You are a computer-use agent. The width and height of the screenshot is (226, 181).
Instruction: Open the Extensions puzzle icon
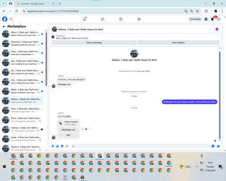(x=206, y=11)
